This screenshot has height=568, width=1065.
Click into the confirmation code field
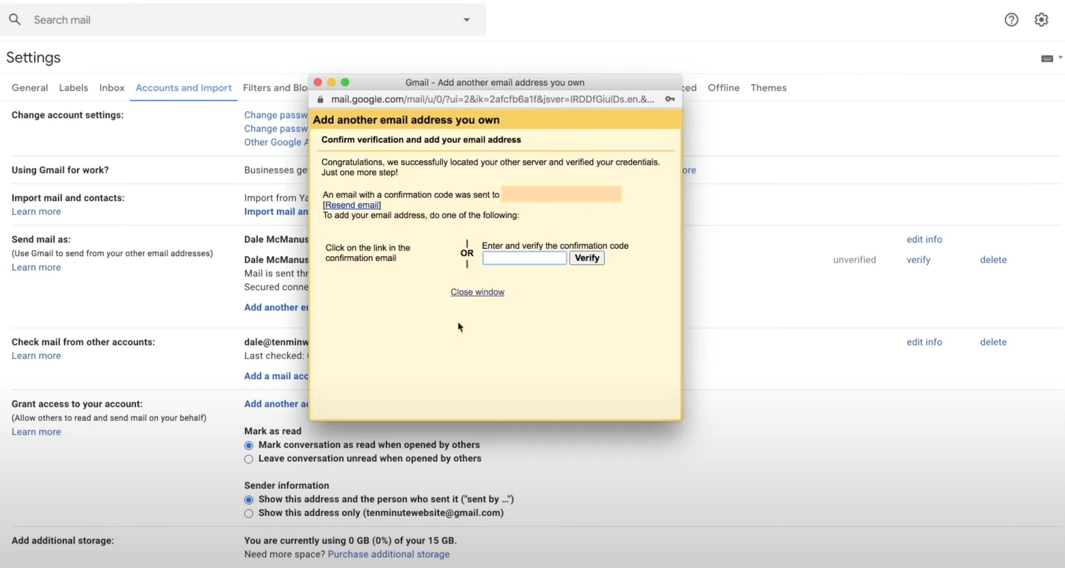point(524,258)
